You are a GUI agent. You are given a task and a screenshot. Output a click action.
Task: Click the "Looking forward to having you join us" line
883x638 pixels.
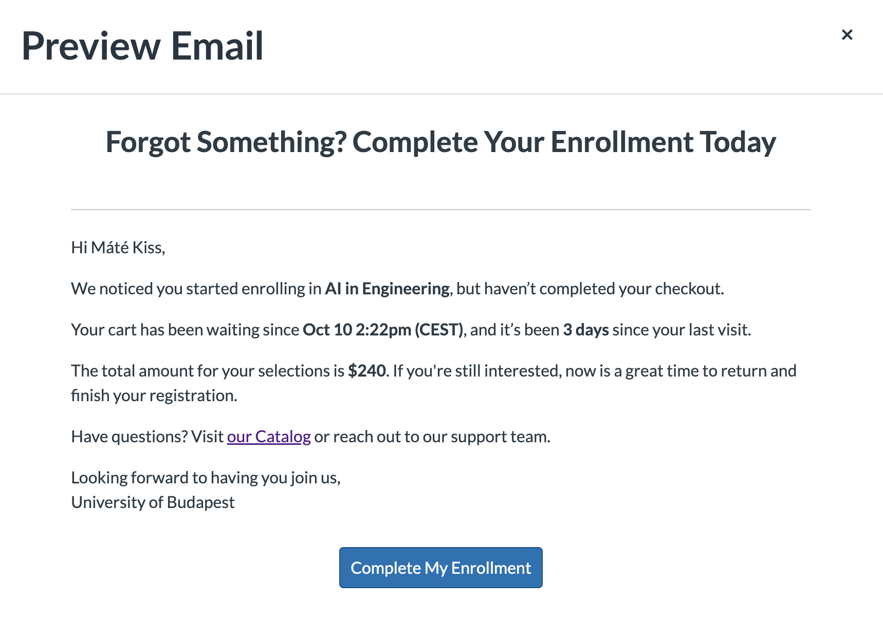206,478
